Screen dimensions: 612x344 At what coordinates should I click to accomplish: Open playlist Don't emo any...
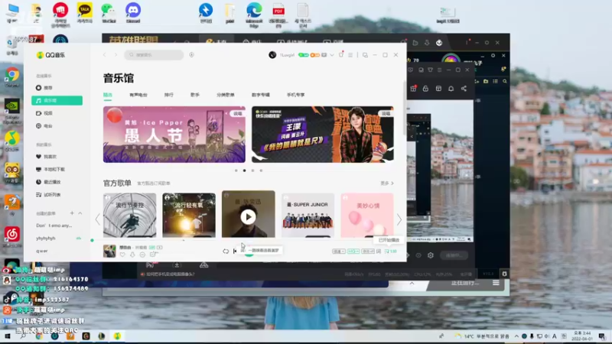click(x=54, y=226)
